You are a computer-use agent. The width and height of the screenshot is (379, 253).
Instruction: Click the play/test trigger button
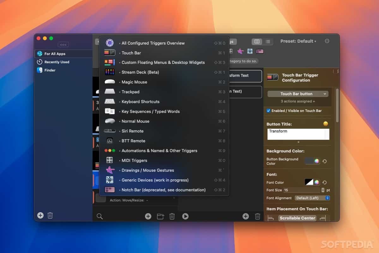tap(185, 216)
